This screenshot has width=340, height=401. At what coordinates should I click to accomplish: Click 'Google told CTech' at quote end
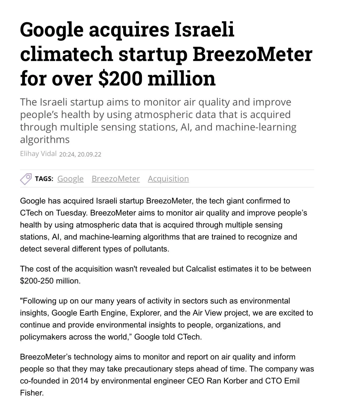point(168,337)
